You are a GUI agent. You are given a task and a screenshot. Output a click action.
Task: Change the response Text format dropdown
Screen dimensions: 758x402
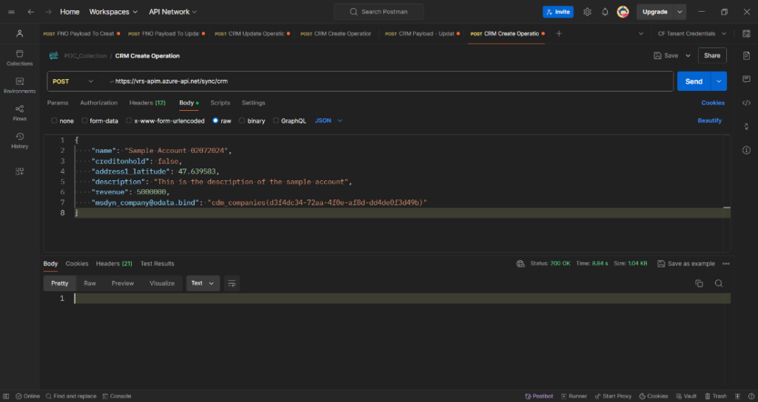click(203, 283)
